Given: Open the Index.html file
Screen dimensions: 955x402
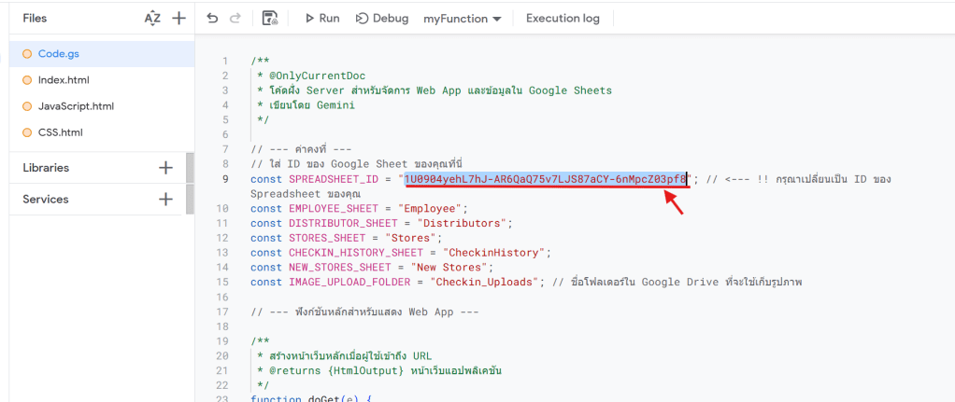Looking at the screenshot, I should 64,80.
